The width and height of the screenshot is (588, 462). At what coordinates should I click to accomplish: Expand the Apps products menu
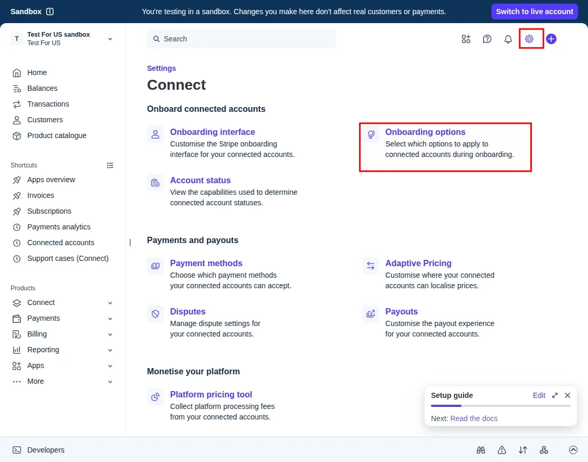click(110, 366)
